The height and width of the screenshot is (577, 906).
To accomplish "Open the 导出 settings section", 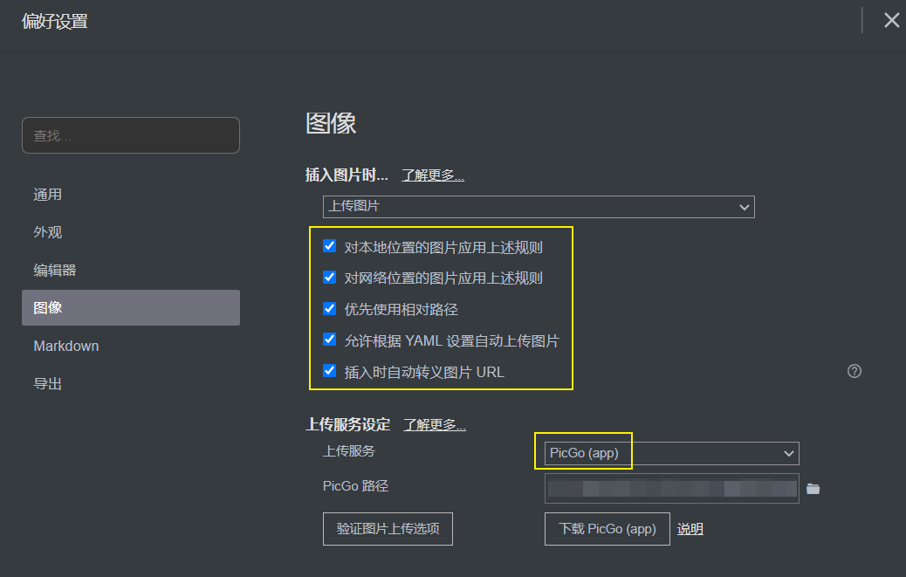I will coord(48,384).
